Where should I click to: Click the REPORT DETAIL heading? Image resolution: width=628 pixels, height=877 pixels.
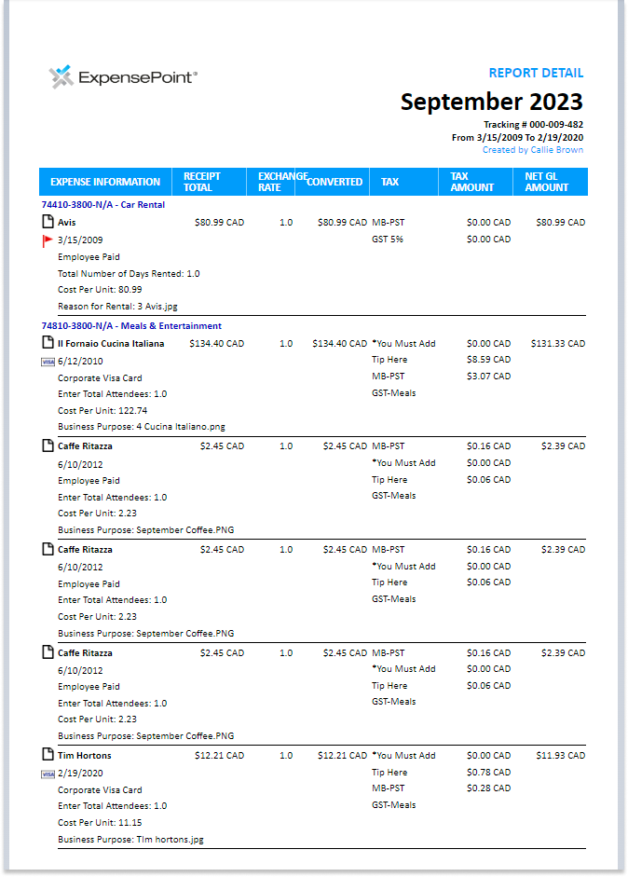click(x=536, y=73)
